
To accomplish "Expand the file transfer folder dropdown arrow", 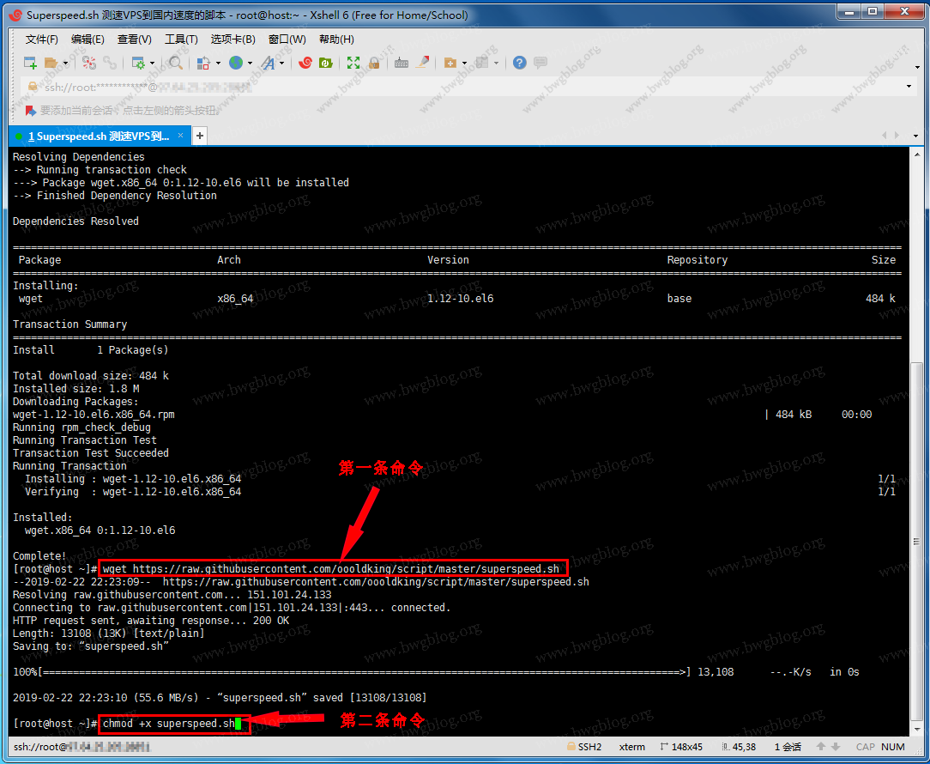I will point(464,63).
